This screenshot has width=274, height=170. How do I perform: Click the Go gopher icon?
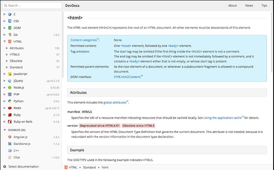point(10,35)
